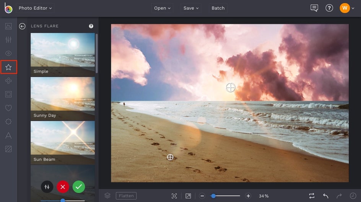Viewport: 361px width, 202px height.
Task: Zoom in with plus button
Action: coord(248,196)
